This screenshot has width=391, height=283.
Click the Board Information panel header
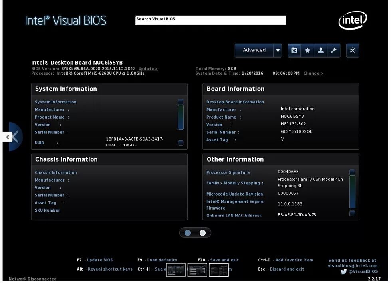(281, 89)
